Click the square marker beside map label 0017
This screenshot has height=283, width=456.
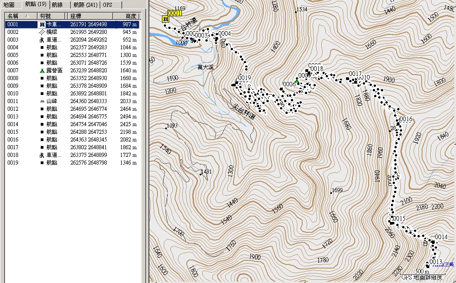tap(347, 79)
